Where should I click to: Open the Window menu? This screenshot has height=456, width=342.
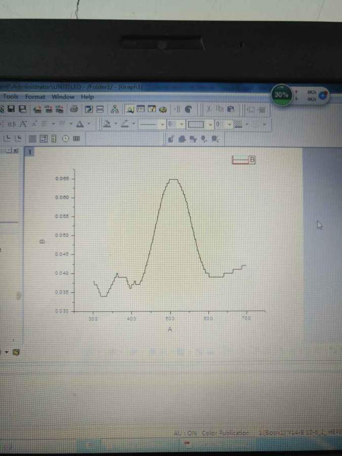pyautogui.click(x=63, y=97)
